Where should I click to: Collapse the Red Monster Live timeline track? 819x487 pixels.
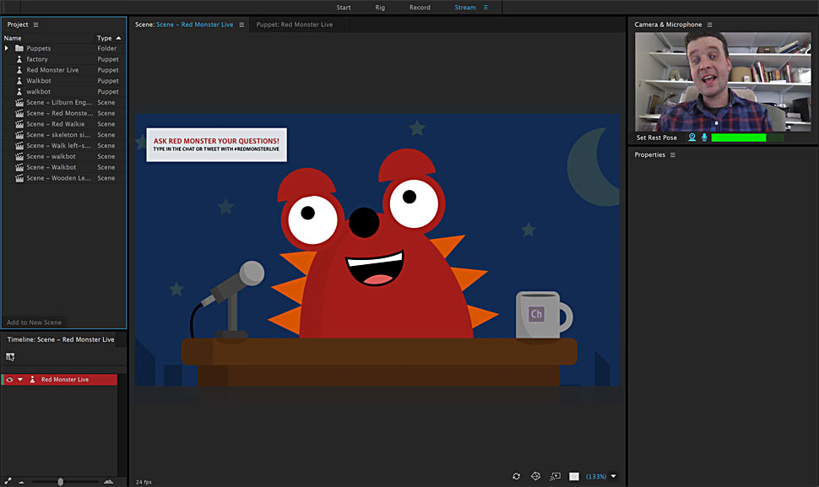point(20,380)
